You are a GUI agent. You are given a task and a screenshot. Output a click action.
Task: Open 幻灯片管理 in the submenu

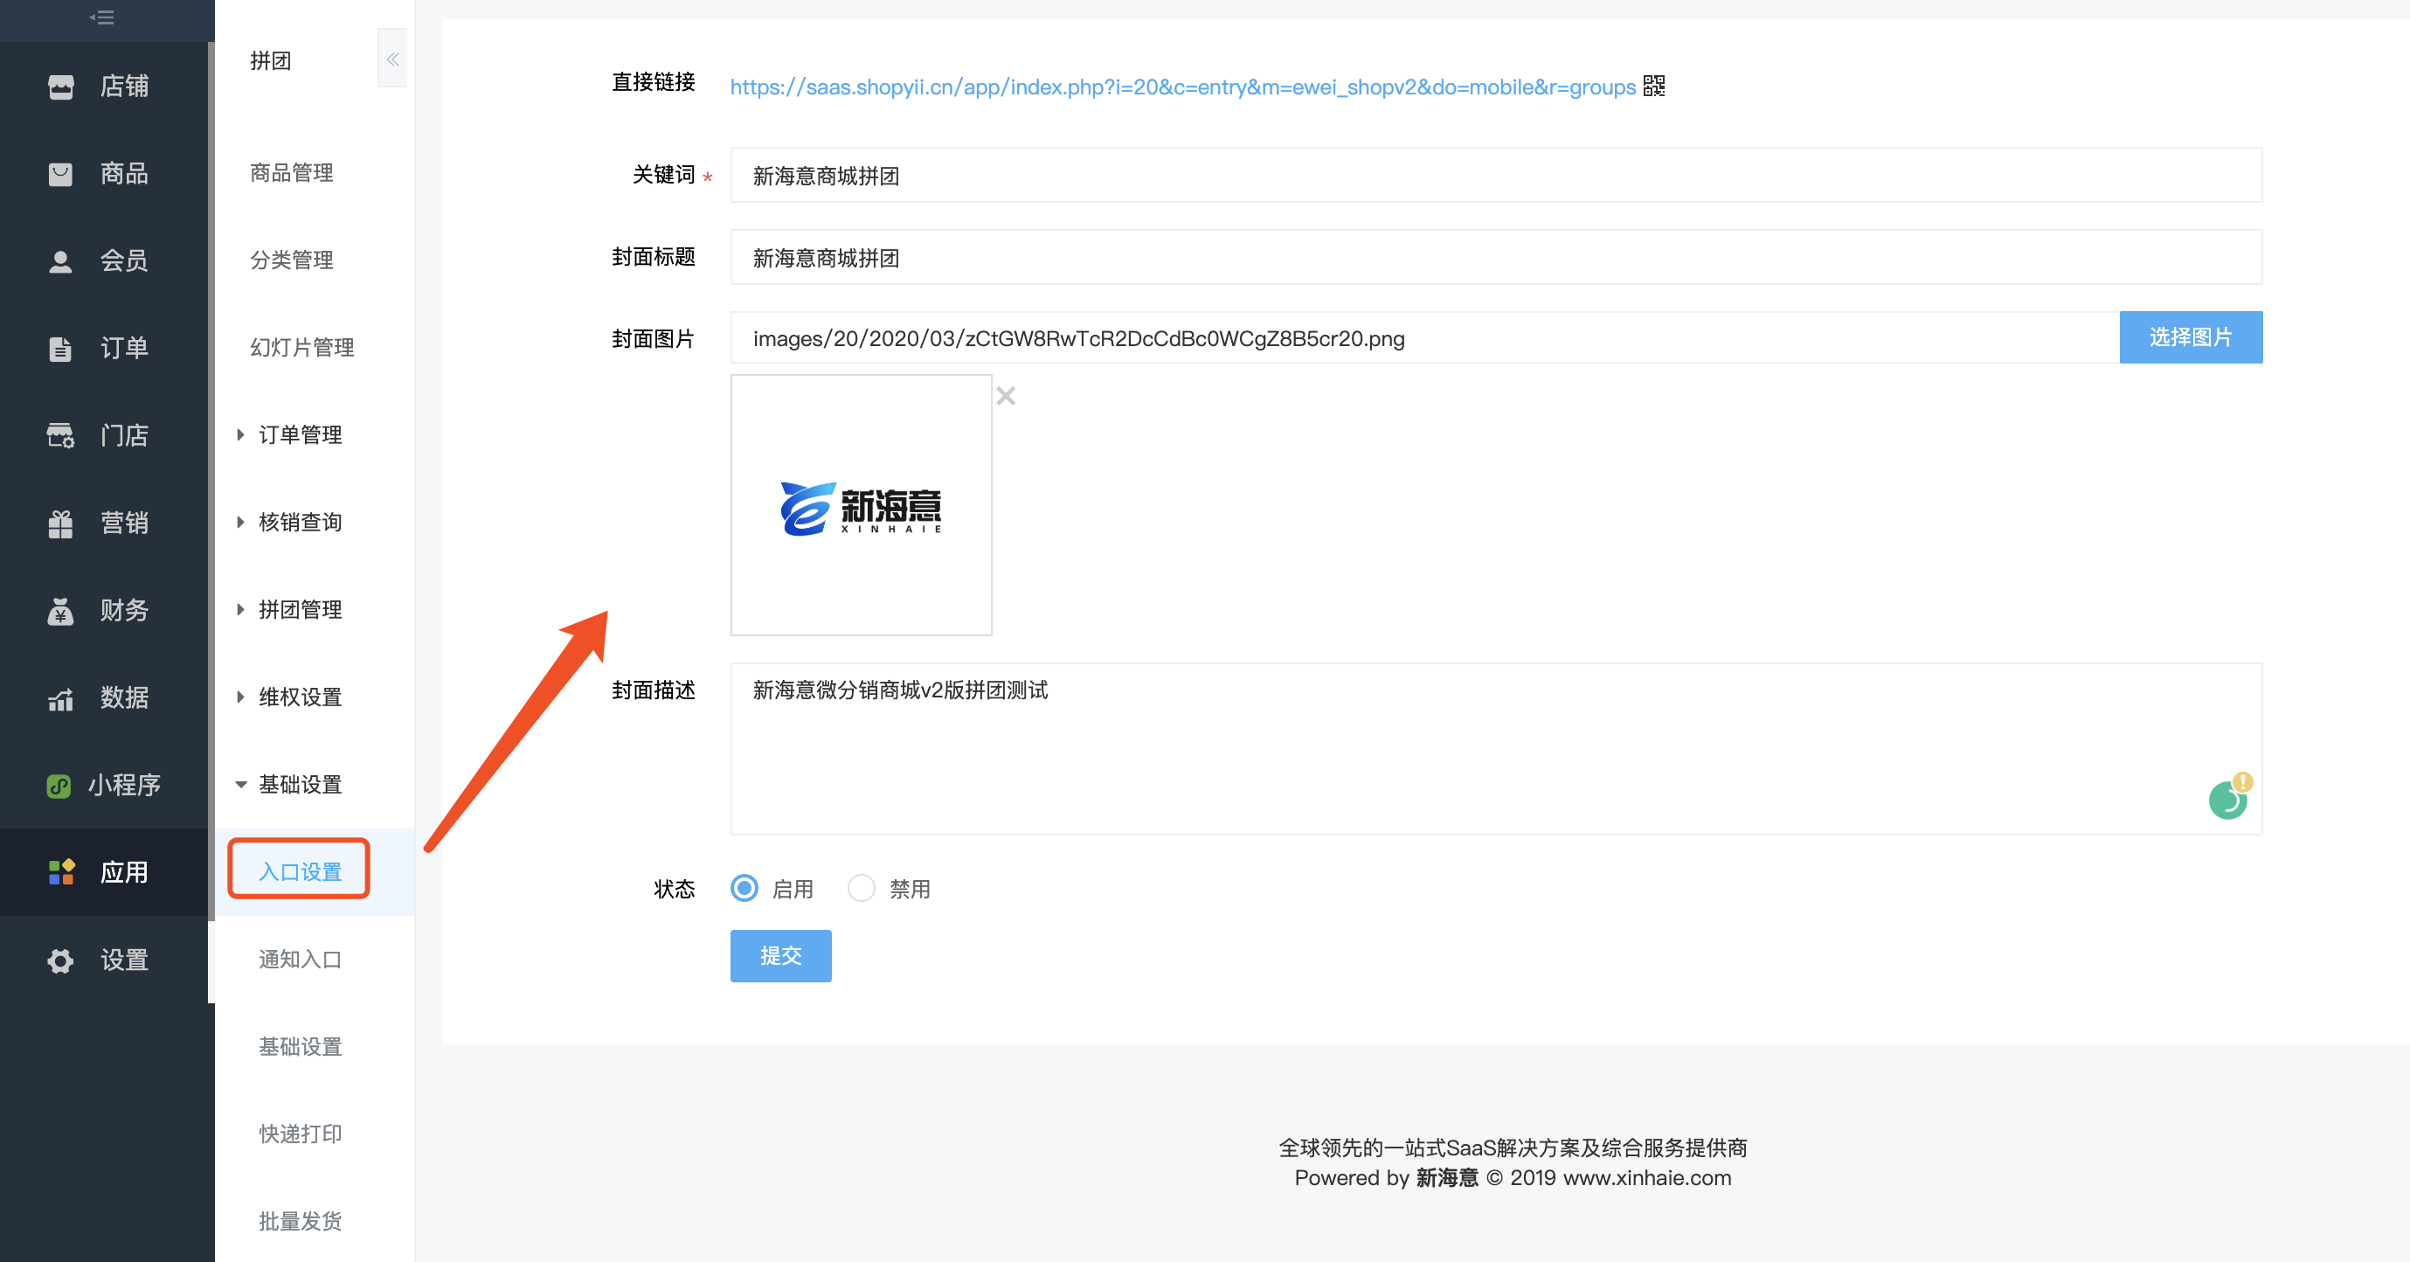click(302, 348)
